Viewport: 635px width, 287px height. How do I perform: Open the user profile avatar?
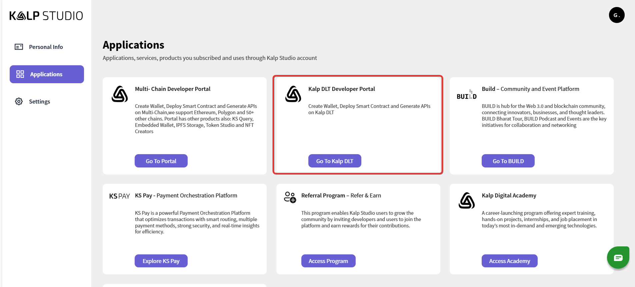616,15
